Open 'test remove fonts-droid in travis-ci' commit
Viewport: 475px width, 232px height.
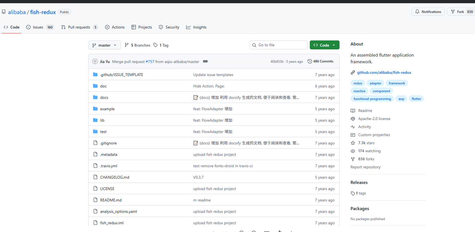click(223, 166)
